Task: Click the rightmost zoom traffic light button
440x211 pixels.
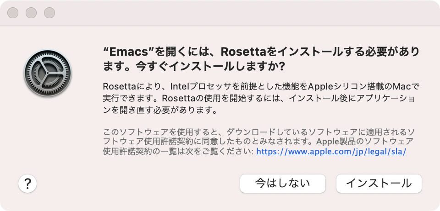Action: [49, 13]
